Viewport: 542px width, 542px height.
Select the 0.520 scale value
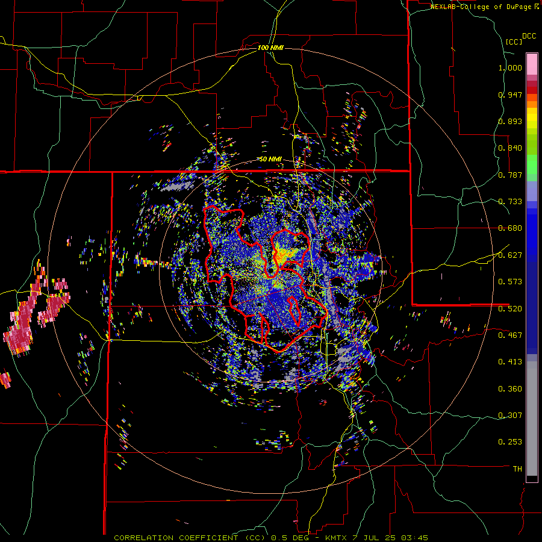coord(510,309)
